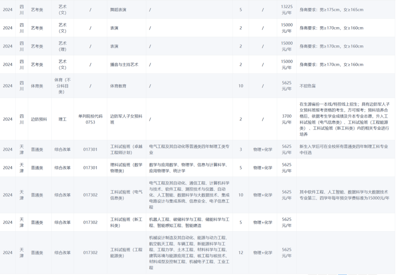Screen dimensions: 396x275
Task: Click enrollment count 3 in 卓越工程师计划 row
Action: [241, 150]
